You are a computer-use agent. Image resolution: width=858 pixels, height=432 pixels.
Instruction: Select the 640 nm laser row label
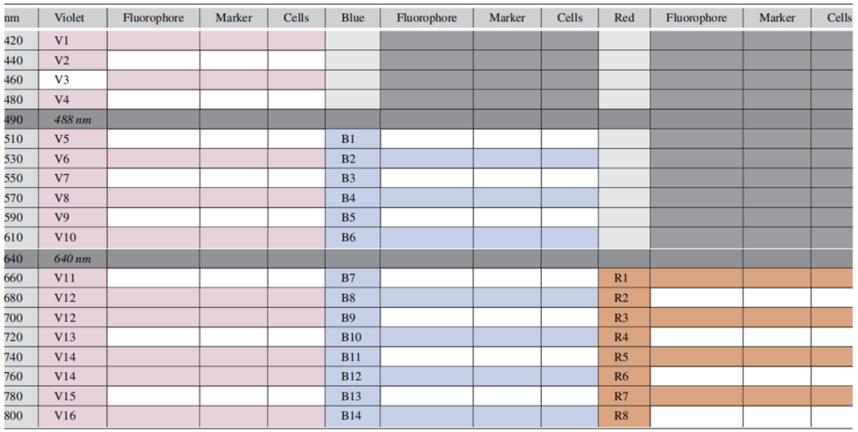tap(71, 258)
